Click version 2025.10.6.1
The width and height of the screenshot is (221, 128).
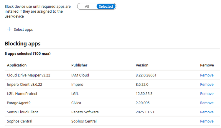click(145, 112)
